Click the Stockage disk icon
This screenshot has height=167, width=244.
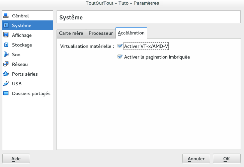[x=6, y=45]
